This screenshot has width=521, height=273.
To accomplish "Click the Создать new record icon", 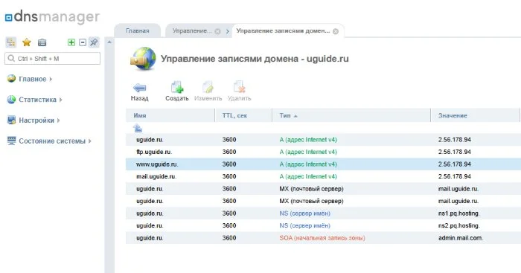I will [177, 87].
